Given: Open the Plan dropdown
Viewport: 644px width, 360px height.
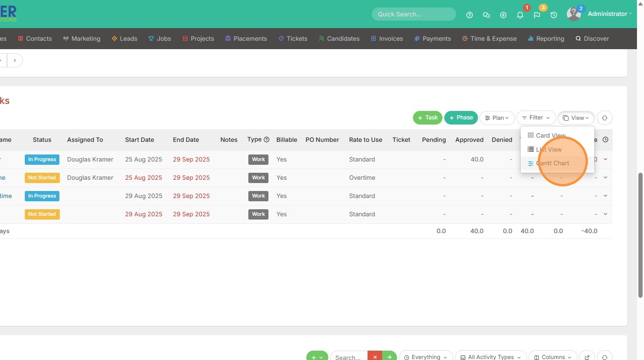Looking at the screenshot, I should coord(497,118).
